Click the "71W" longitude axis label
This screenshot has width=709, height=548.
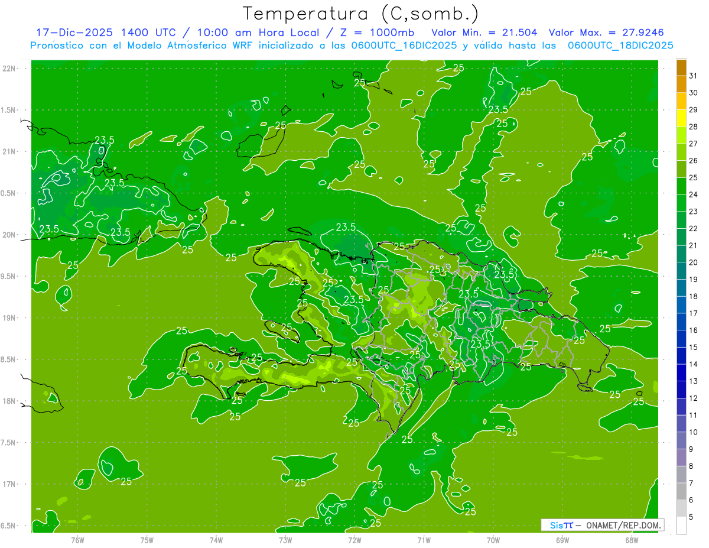point(424,540)
